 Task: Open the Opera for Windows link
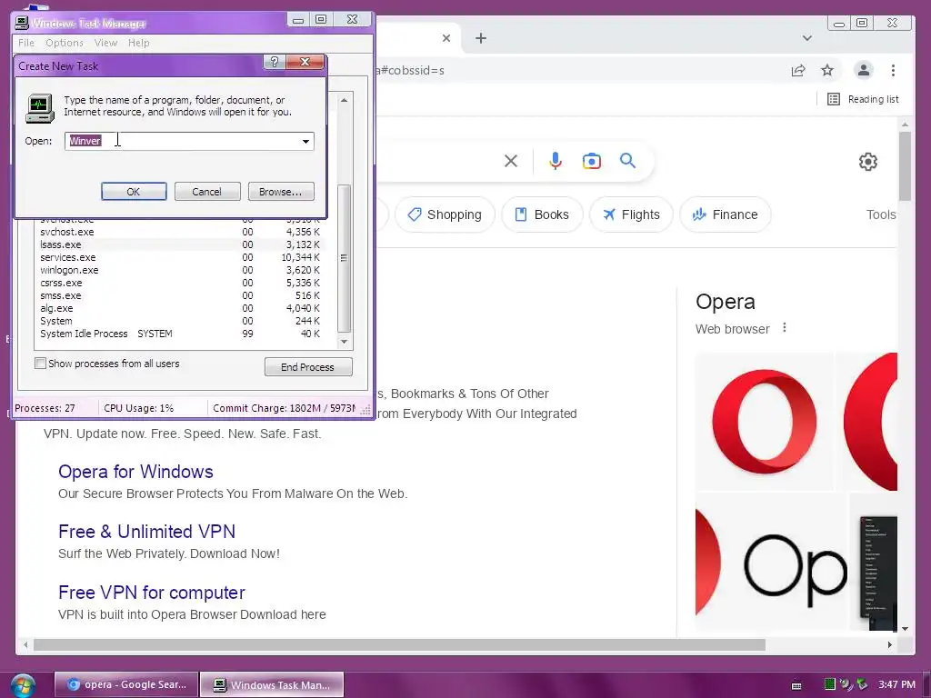tap(135, 472)
